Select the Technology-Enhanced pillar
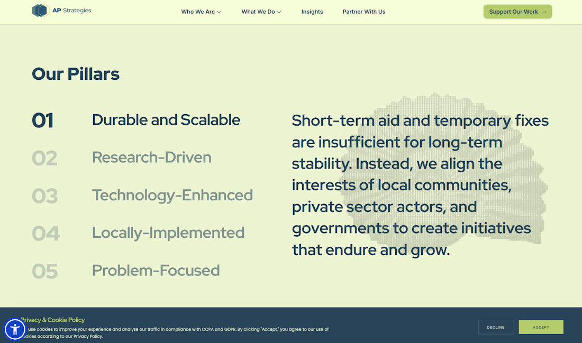Image resolution: width=582 pixels, height=343 pixels. 172,195
